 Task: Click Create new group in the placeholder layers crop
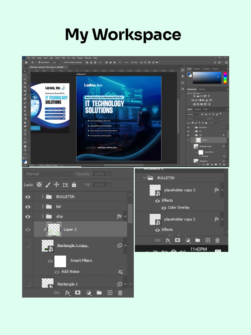coord(198,240)
